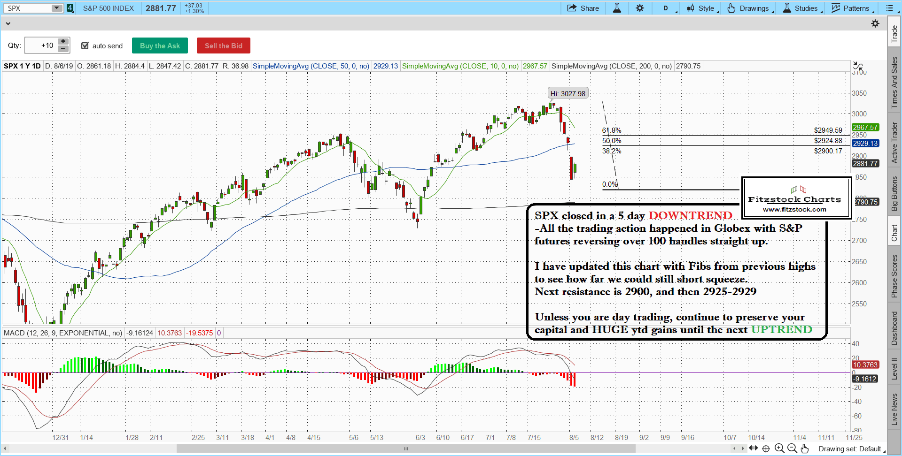Open the Style candlestick menu

point(700,8)
